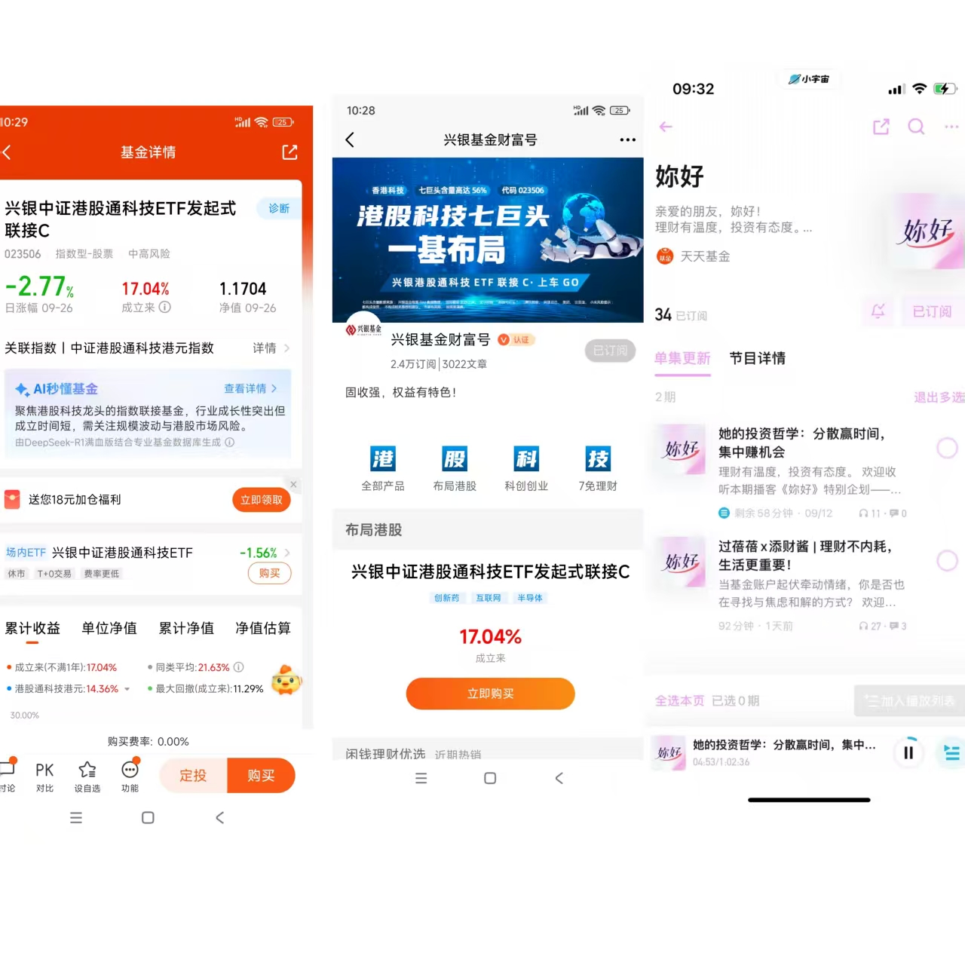Go back from 基金详情 page
965x965 pixels.
coord(7,152)
